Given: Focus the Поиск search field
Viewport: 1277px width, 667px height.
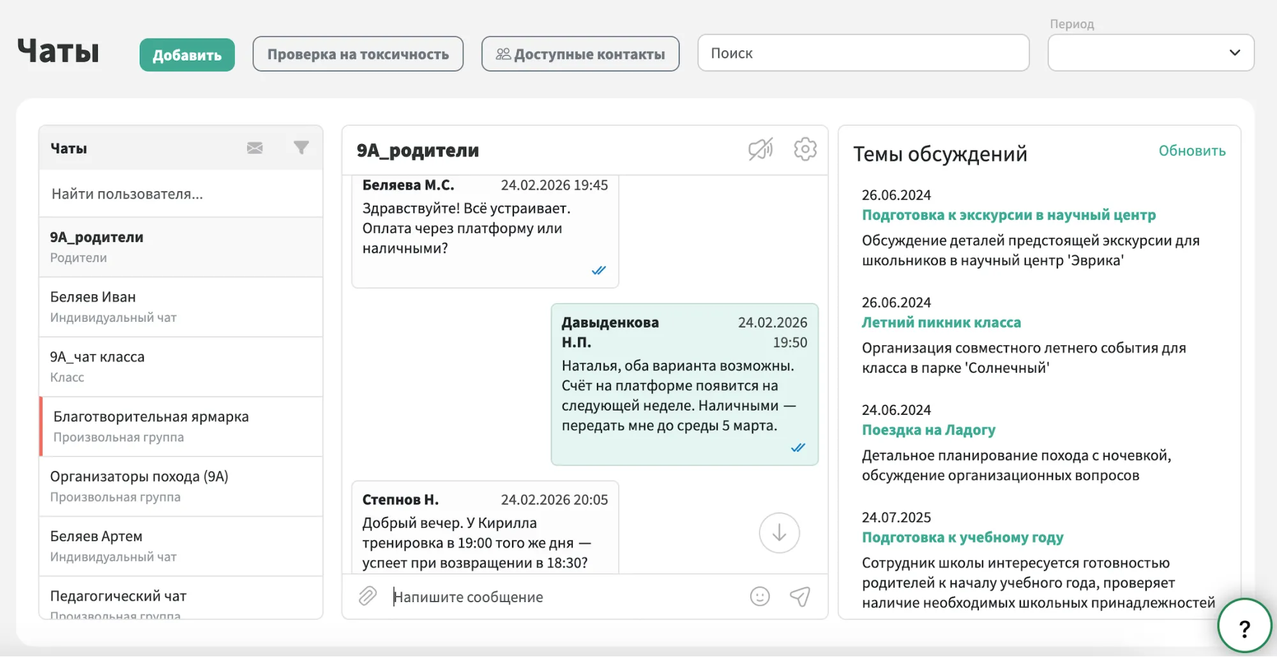Looking at the screenshot, I should click(863, 53).
